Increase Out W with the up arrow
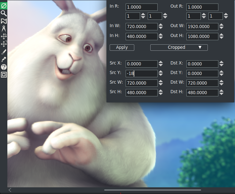This screenshot has height=194, width=235. (x=222, y=25)
